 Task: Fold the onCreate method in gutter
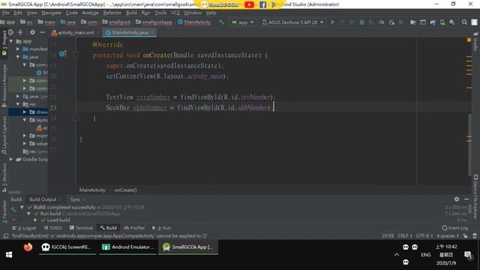coord(76,55)
